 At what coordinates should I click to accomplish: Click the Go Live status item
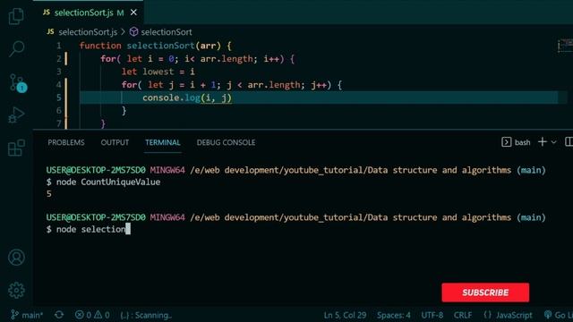[x=559, y=315]
